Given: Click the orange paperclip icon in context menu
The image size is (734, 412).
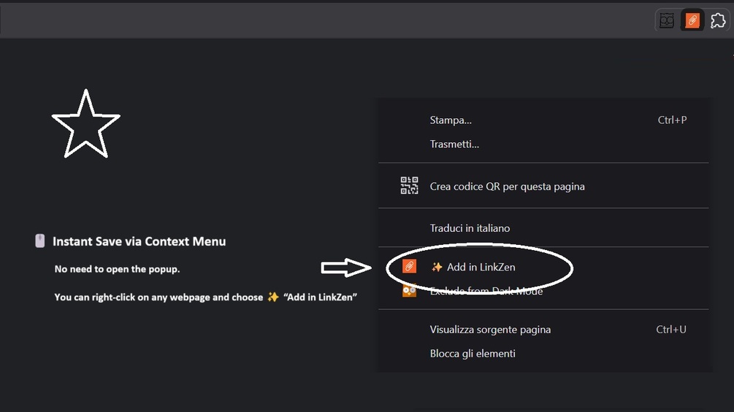Looking at the screenshot, I should point(409,267).
